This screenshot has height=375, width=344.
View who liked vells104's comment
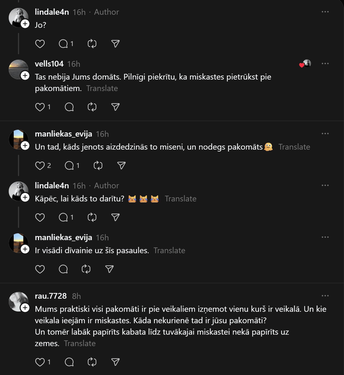click(x=305, y=64)
